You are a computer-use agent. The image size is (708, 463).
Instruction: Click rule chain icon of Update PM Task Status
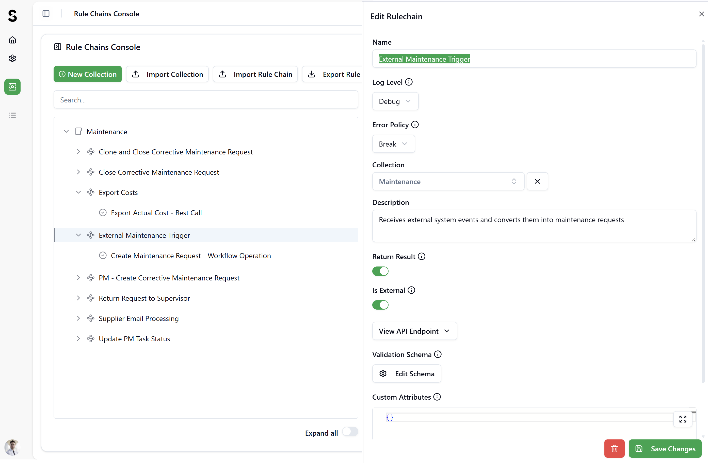click(90, 339)
